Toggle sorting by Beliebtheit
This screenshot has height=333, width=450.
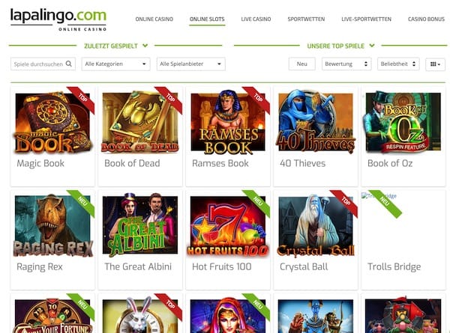point(398,64)
